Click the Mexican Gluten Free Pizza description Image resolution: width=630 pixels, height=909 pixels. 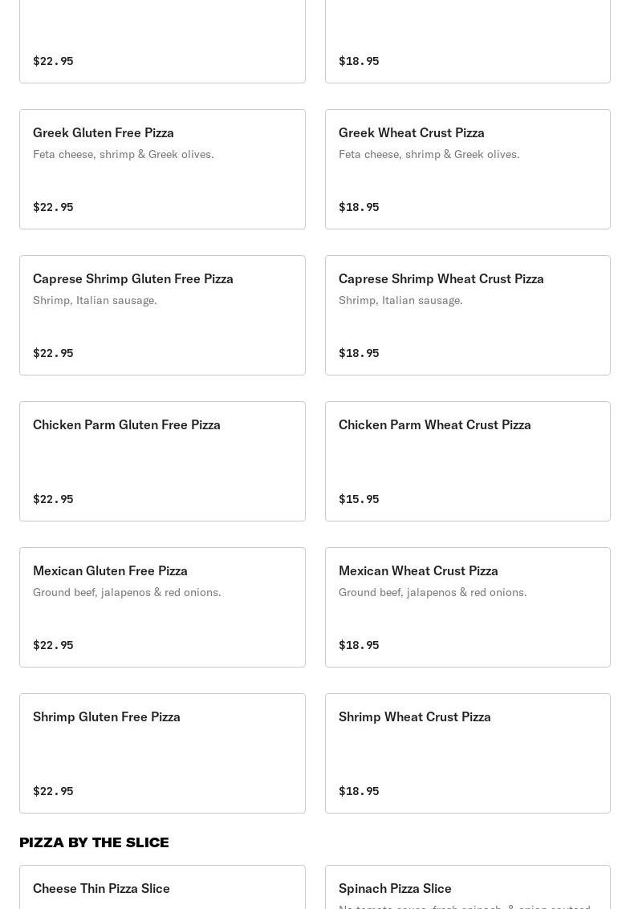pyautogui.click(x=127, y=592)
